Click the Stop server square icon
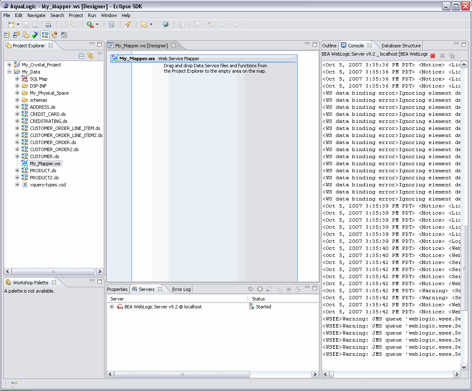 [x=289, y=289]
